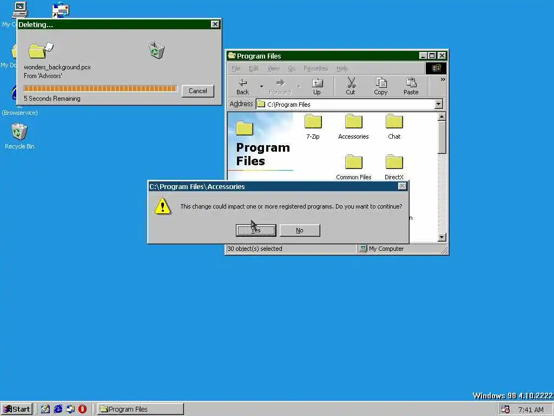Click the flying folder icon in Deleting dialog

41,50
